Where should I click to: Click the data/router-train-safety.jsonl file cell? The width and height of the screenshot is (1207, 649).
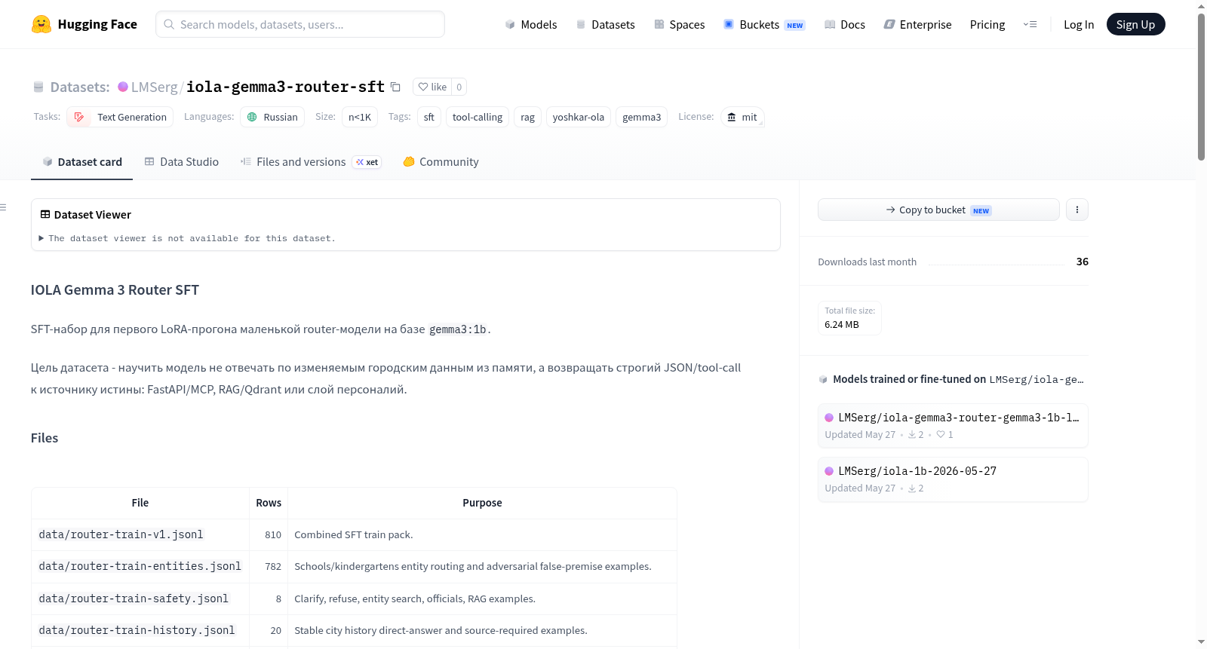140,598
